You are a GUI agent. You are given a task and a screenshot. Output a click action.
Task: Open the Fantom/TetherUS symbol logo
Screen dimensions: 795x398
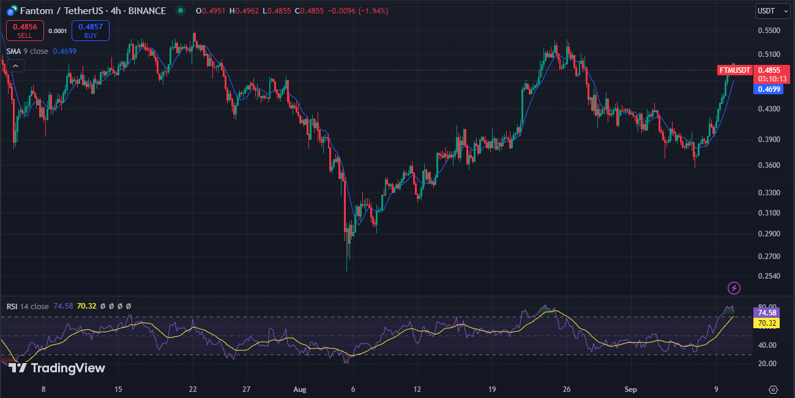9,10
